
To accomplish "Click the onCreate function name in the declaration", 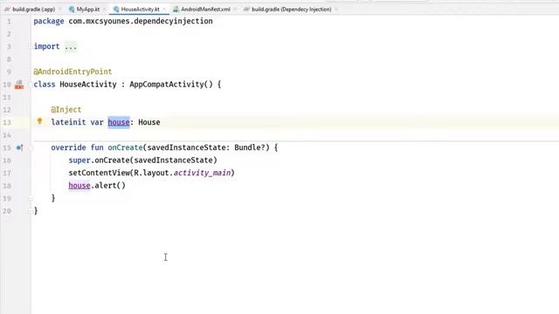I will [x=125, y=147].
